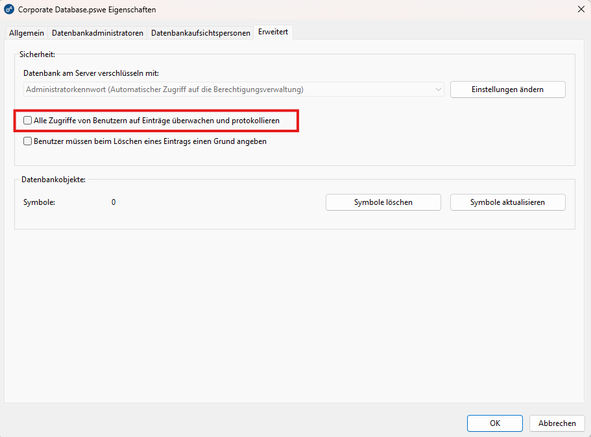Click the 'Sicherheit:' group heading
Image resolution: width=591 pixels, height=437 pixels.
pos(38,54)
